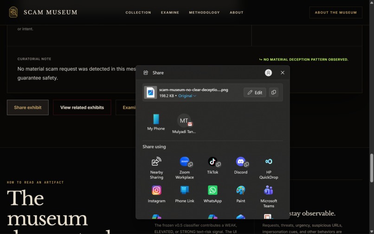Screen dimensions: 374x234
Task: Click 'No material deception pattern observed' text
Action: (x=306, y=59)
